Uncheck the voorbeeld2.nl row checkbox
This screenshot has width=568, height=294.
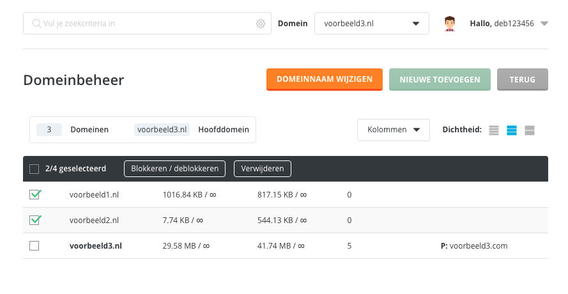tap(35, 220)
